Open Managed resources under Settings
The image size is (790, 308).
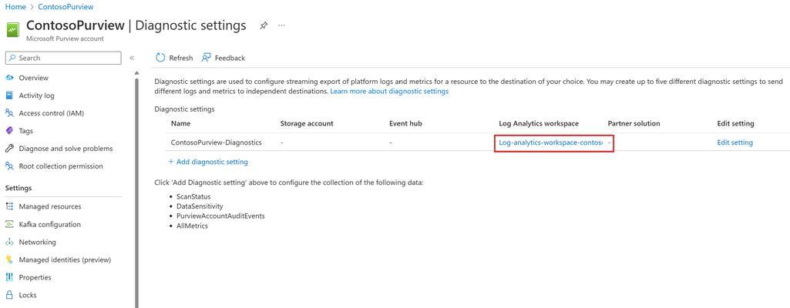[x=50, y=206]
